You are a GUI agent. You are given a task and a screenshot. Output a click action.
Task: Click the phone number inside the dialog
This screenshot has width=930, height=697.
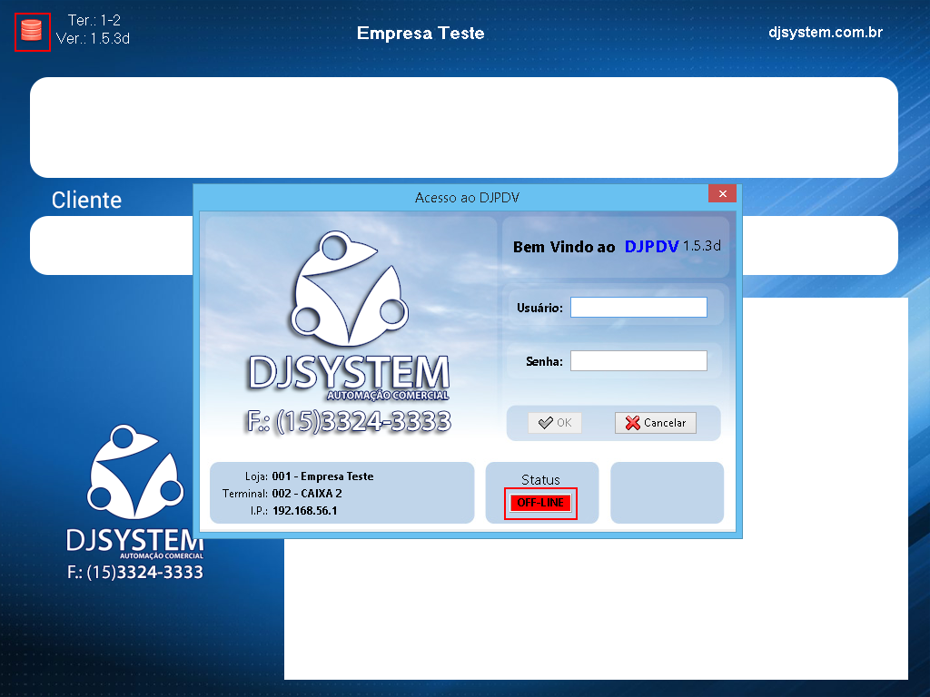349,422
